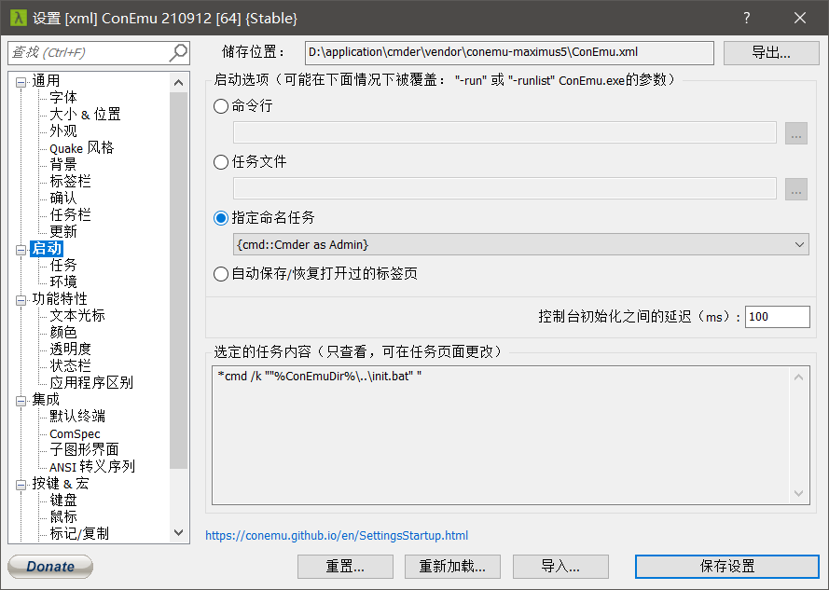Click the 重置... button
Viewport: 829px width, 590px height.
tap(345, 567)
